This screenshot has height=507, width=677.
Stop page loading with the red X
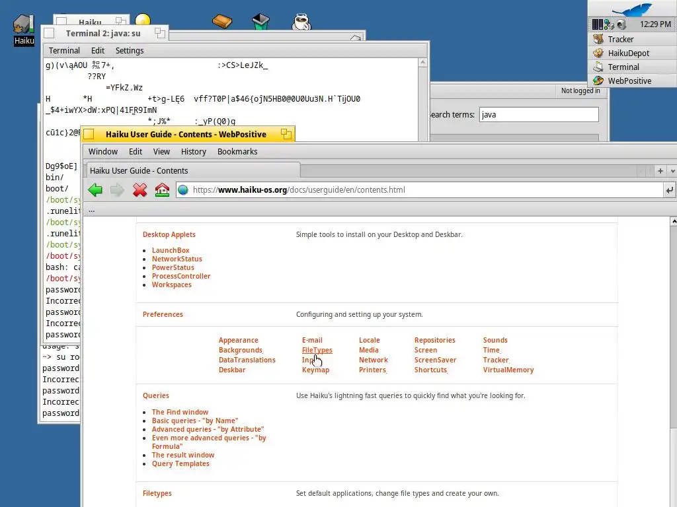[x=140, y=189]
